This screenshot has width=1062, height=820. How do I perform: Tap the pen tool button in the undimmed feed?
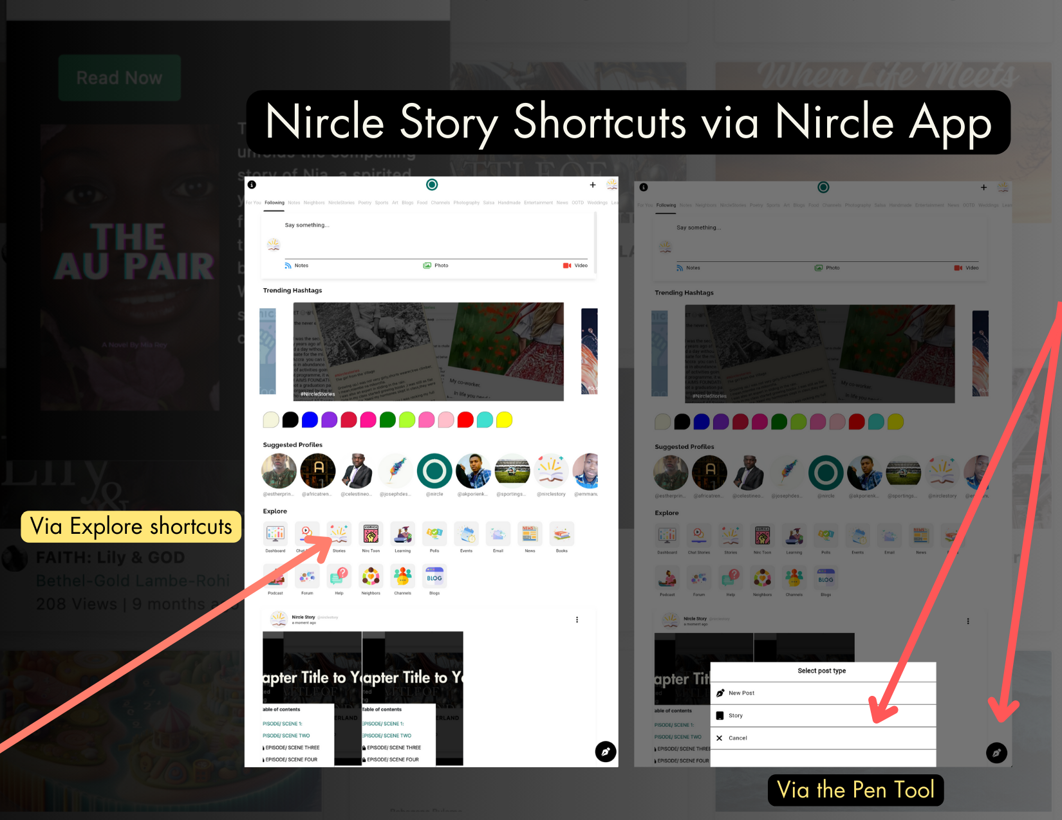click(605, 751)
